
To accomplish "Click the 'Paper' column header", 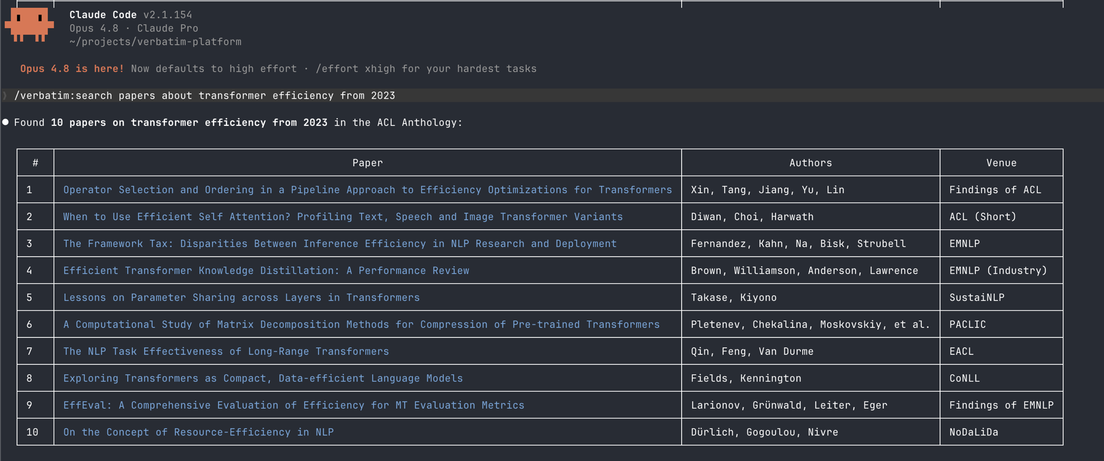I will 368,163.
